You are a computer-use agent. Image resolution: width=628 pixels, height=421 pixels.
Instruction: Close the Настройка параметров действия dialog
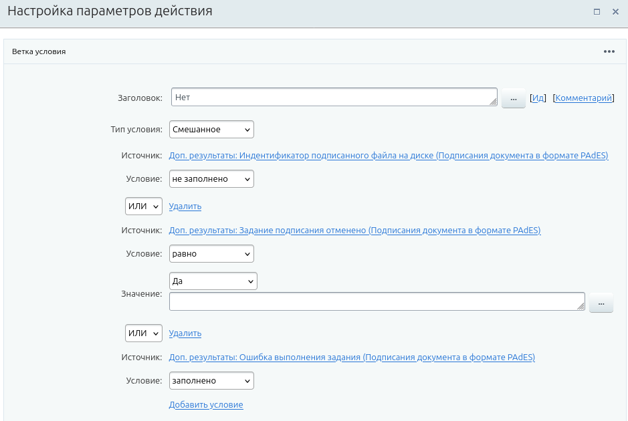615,12
